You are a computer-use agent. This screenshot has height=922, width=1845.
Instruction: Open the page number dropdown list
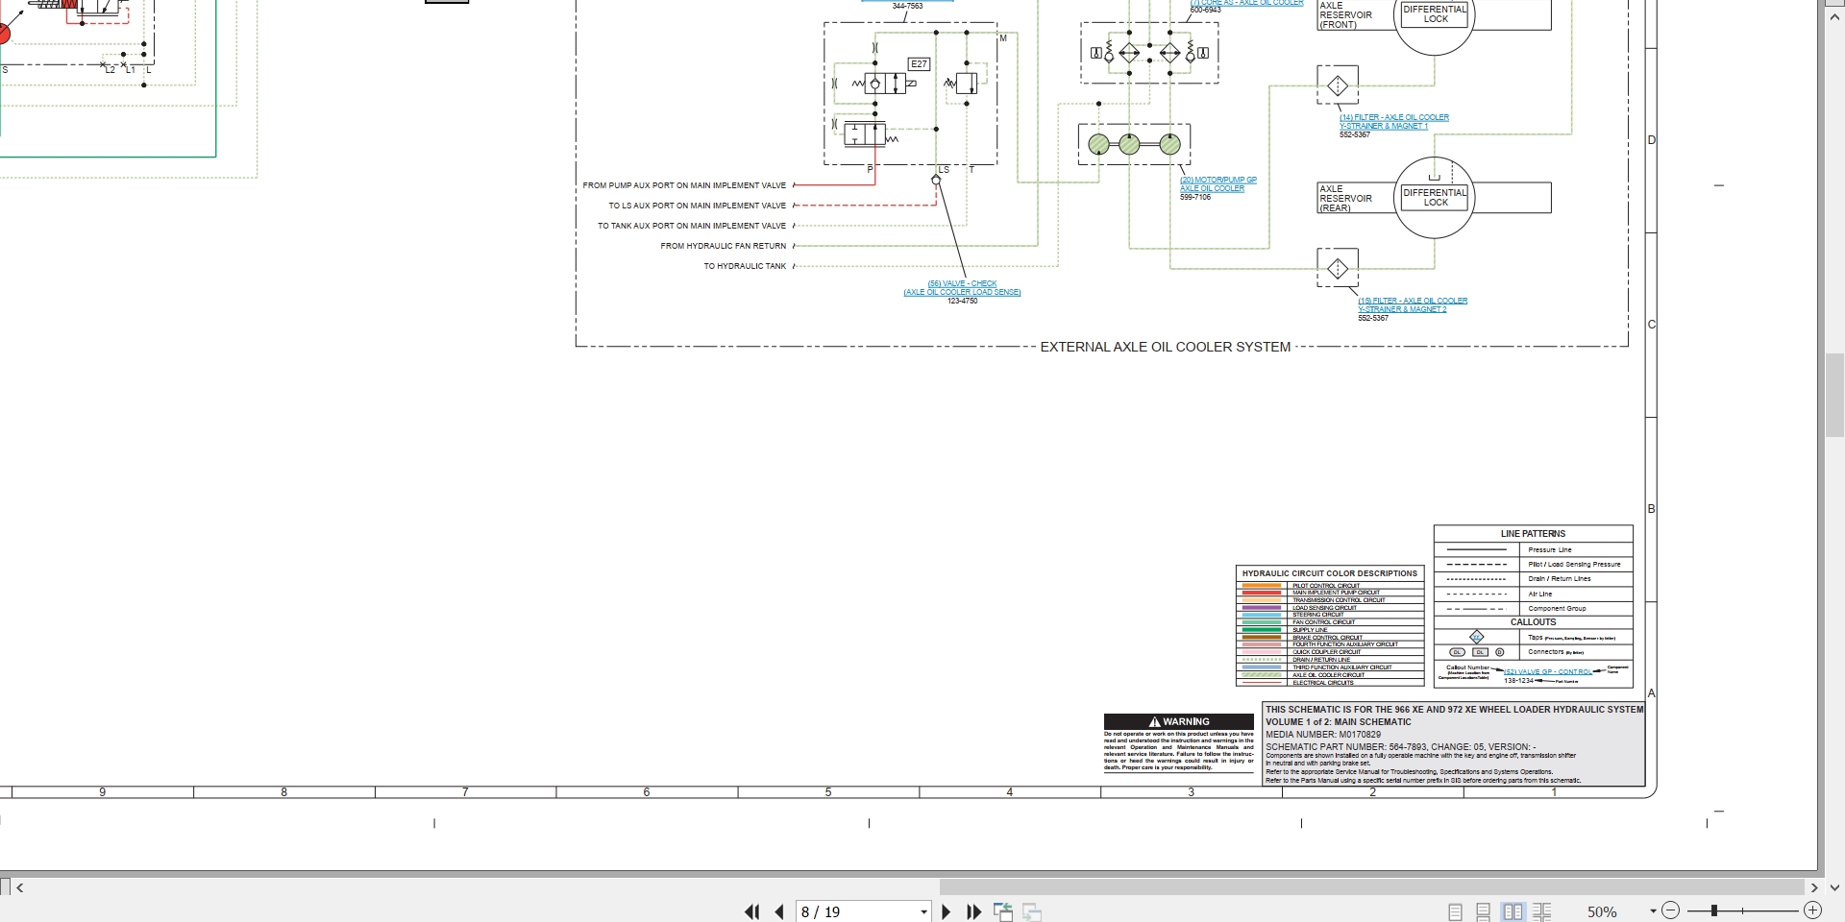923,911
